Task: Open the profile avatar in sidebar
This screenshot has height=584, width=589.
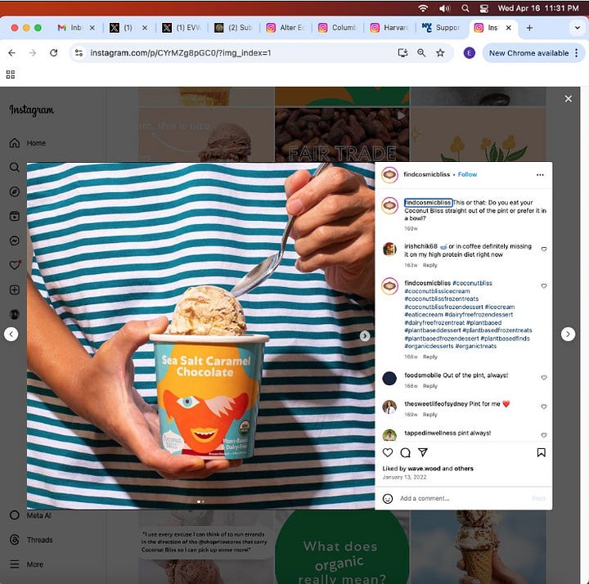Action: pyautogui.click(x=14, y=314)
